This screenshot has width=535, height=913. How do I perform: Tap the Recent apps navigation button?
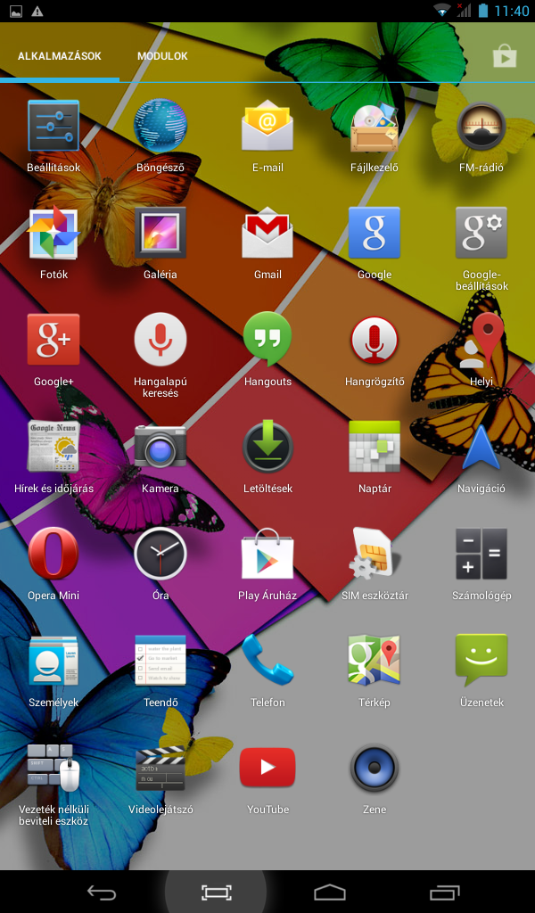pos(445,892)
